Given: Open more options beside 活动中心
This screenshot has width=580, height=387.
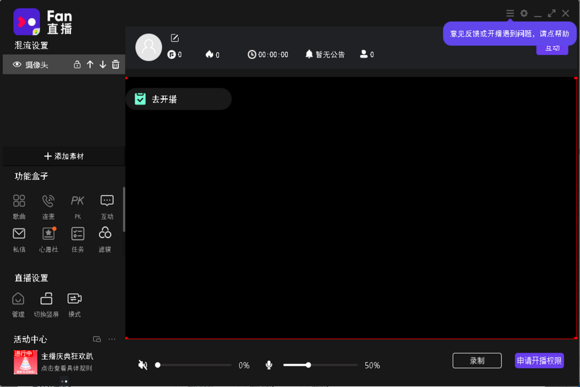Looking at the screenshot, I should 112,339.
